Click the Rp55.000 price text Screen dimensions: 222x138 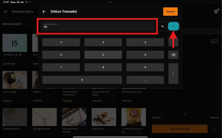(x=97, y=101)
